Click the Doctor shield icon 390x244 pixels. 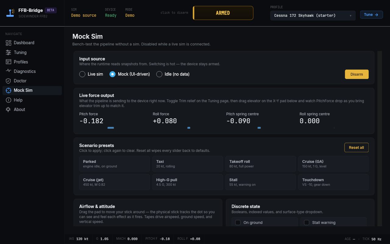click(9, 81)
